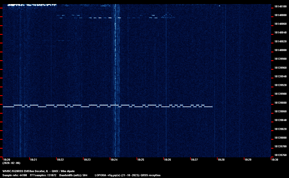Click the Bandwidth (mHz): 504 text
The width and height of the screenshot is (289, 178).
[74, 175]
